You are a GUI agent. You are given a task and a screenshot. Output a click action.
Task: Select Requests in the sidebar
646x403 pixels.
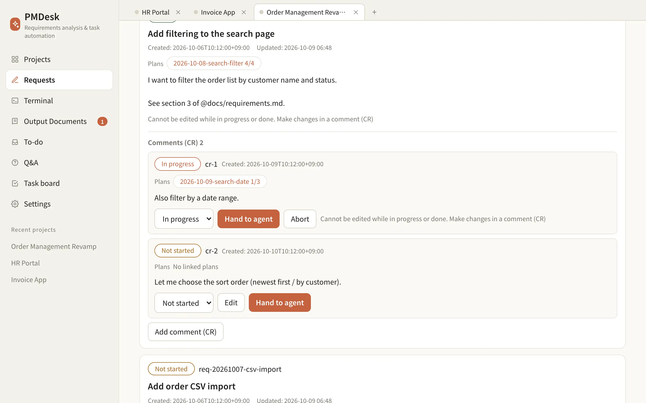(x=59, y=80)
